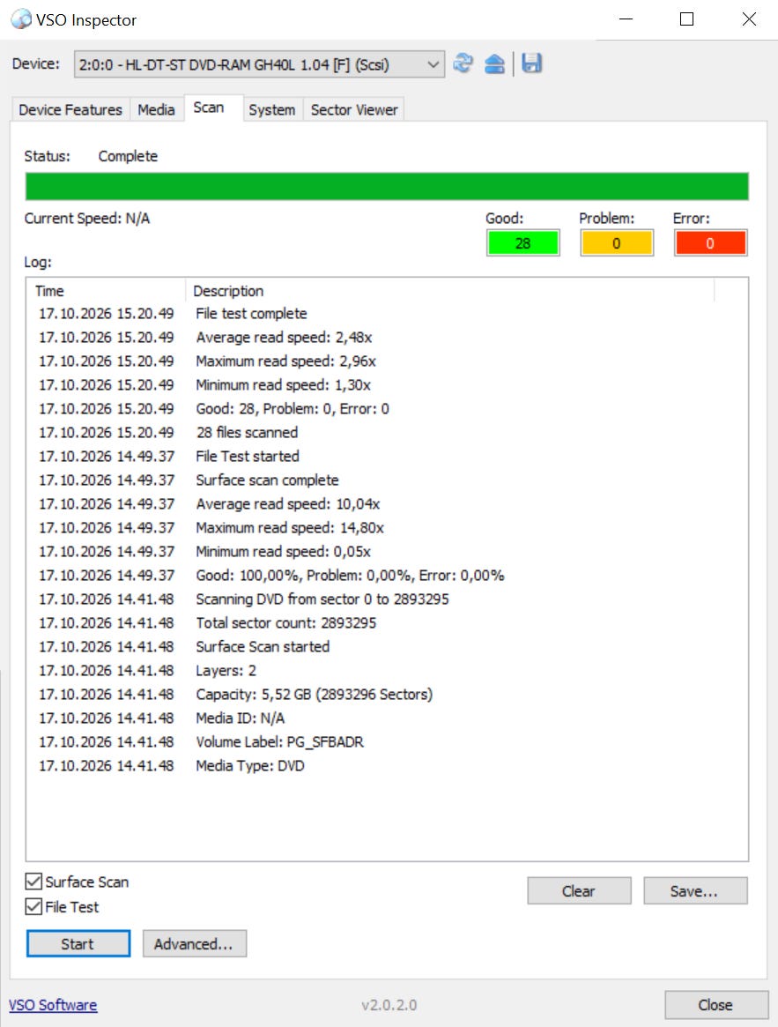Click the refresh device list icon
778x1027 pixels.
[x=463, y=63]
